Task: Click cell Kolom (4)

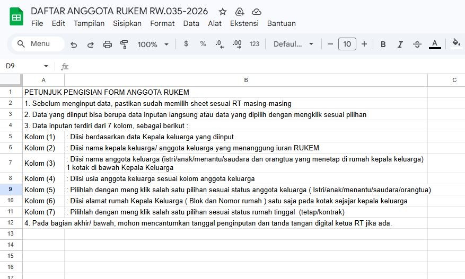Action: point(43,178)
